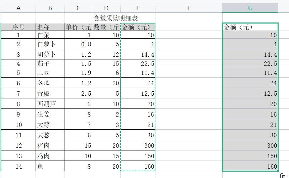Select column C header

point(78,8)
